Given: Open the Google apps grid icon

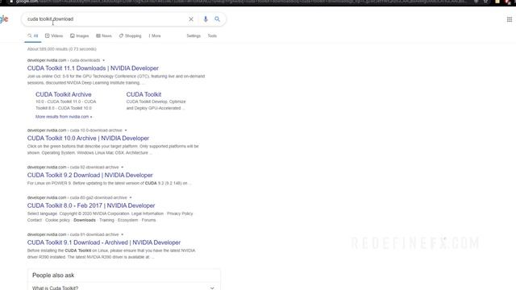Looking at the screenshot, I should pyautogui.click(x=510, y=19).
